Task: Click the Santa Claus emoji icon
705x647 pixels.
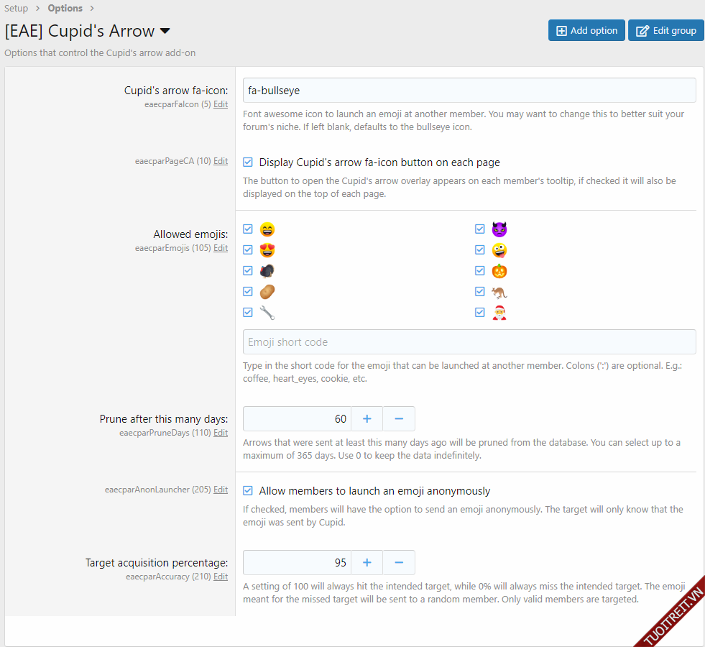Action: (x=499, y=313)
